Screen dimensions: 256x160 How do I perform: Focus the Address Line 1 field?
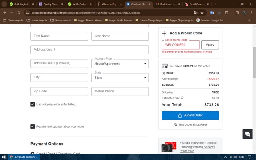[x=90, y=50]
